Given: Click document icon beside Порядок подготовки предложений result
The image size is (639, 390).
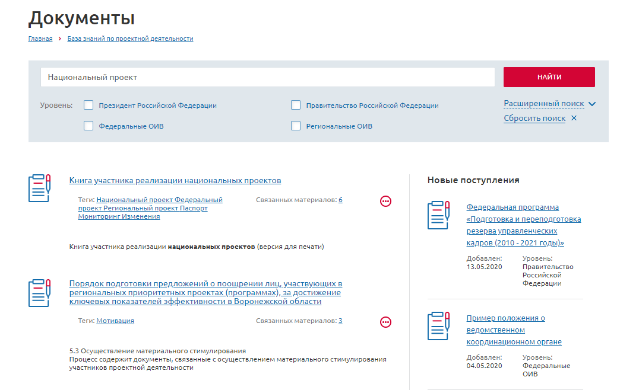Looking at the screenshot, I should [40, 293].
